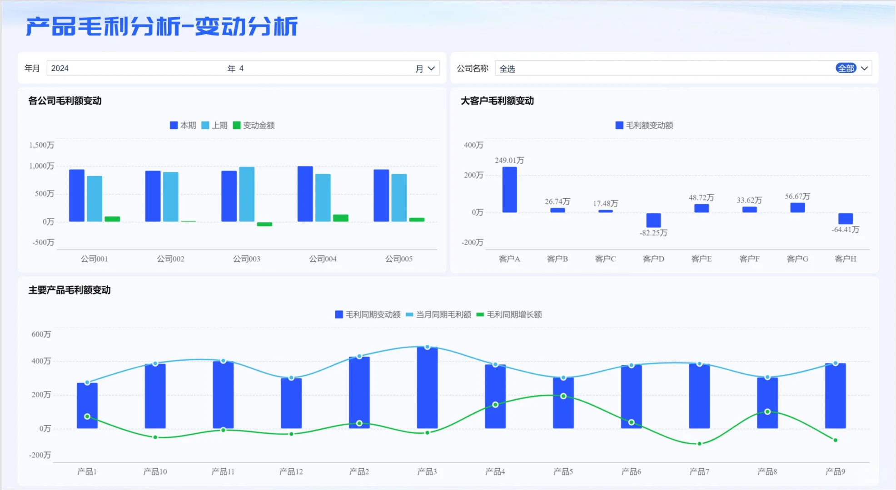Click the 毛利额变动额 legend swatch

point(619,125)
